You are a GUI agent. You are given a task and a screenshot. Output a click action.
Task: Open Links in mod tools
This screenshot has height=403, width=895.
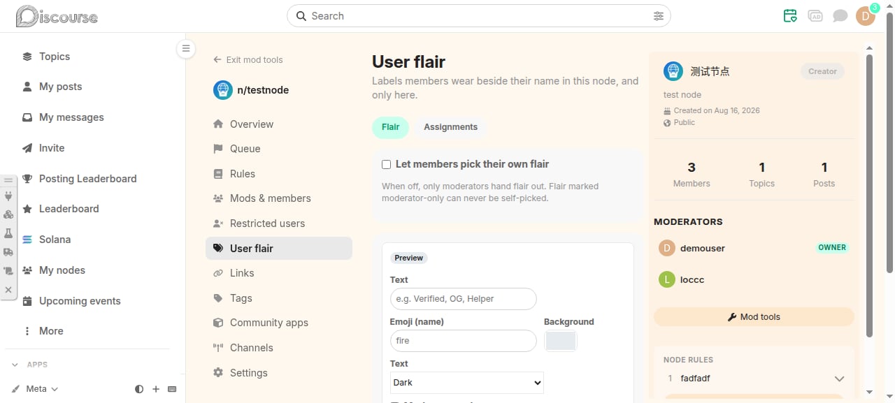coord(278,273)
